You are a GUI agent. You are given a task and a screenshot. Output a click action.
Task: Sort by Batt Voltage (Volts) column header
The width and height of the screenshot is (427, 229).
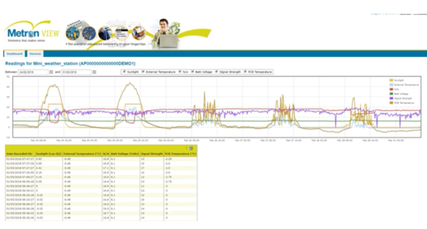click(125, 154)
